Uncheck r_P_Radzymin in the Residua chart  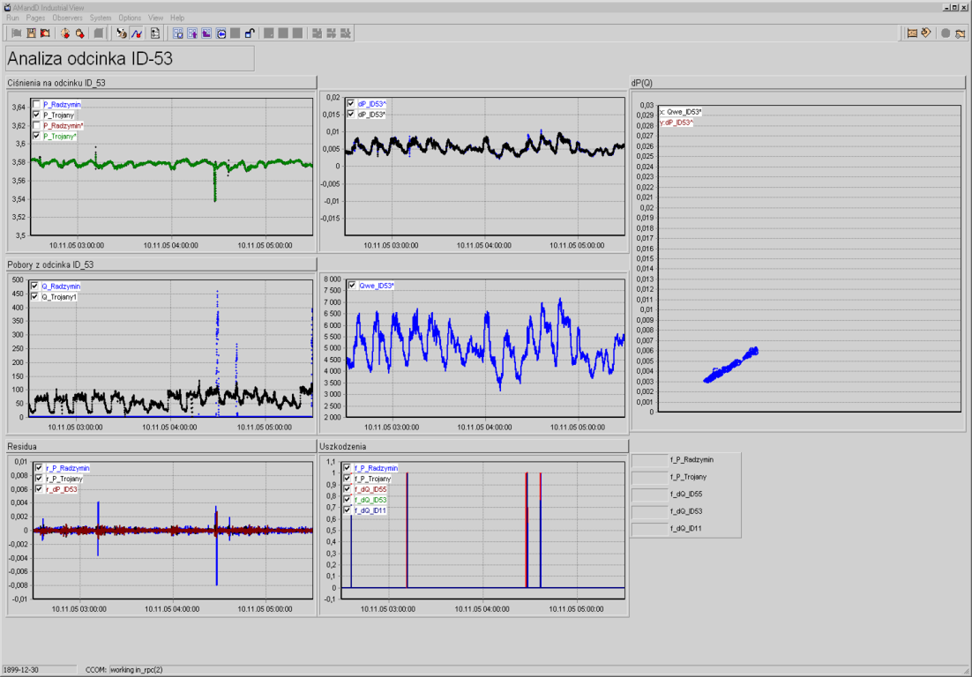click(39, 468)
